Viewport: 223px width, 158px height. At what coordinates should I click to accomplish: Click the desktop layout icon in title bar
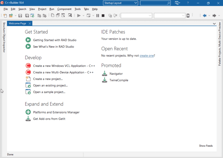click(177, 3)
